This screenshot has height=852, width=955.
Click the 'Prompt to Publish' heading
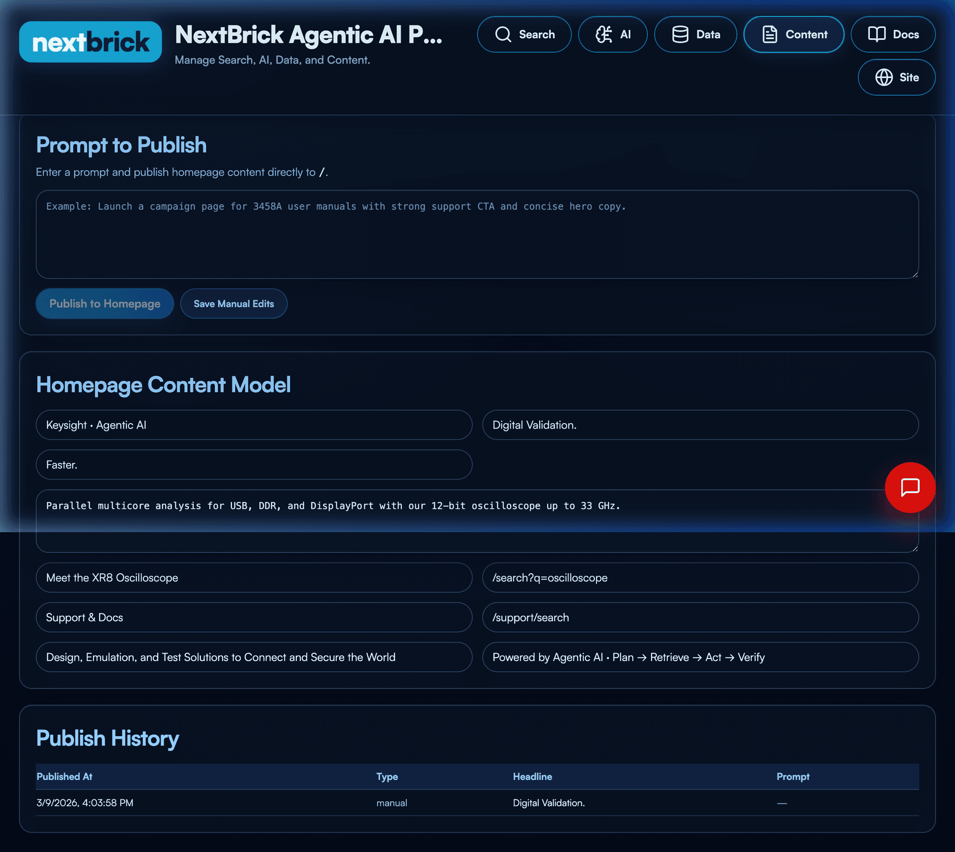[x=121, y=145]
